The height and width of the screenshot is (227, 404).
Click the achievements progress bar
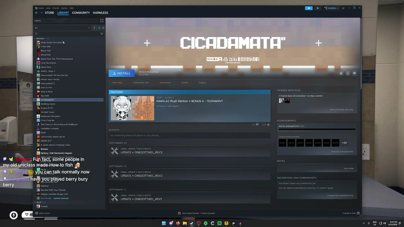317,129
